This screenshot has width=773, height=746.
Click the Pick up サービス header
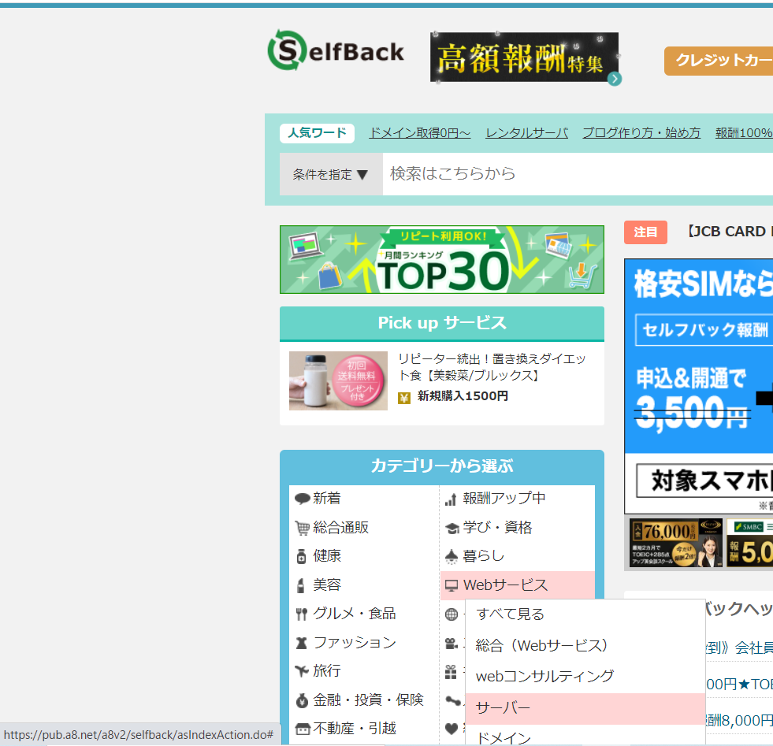coord(442,323)
